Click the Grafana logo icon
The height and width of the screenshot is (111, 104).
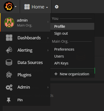(9, 6)
